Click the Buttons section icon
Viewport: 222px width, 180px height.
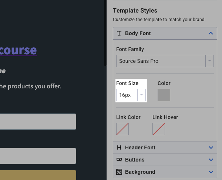coord(119,160)
